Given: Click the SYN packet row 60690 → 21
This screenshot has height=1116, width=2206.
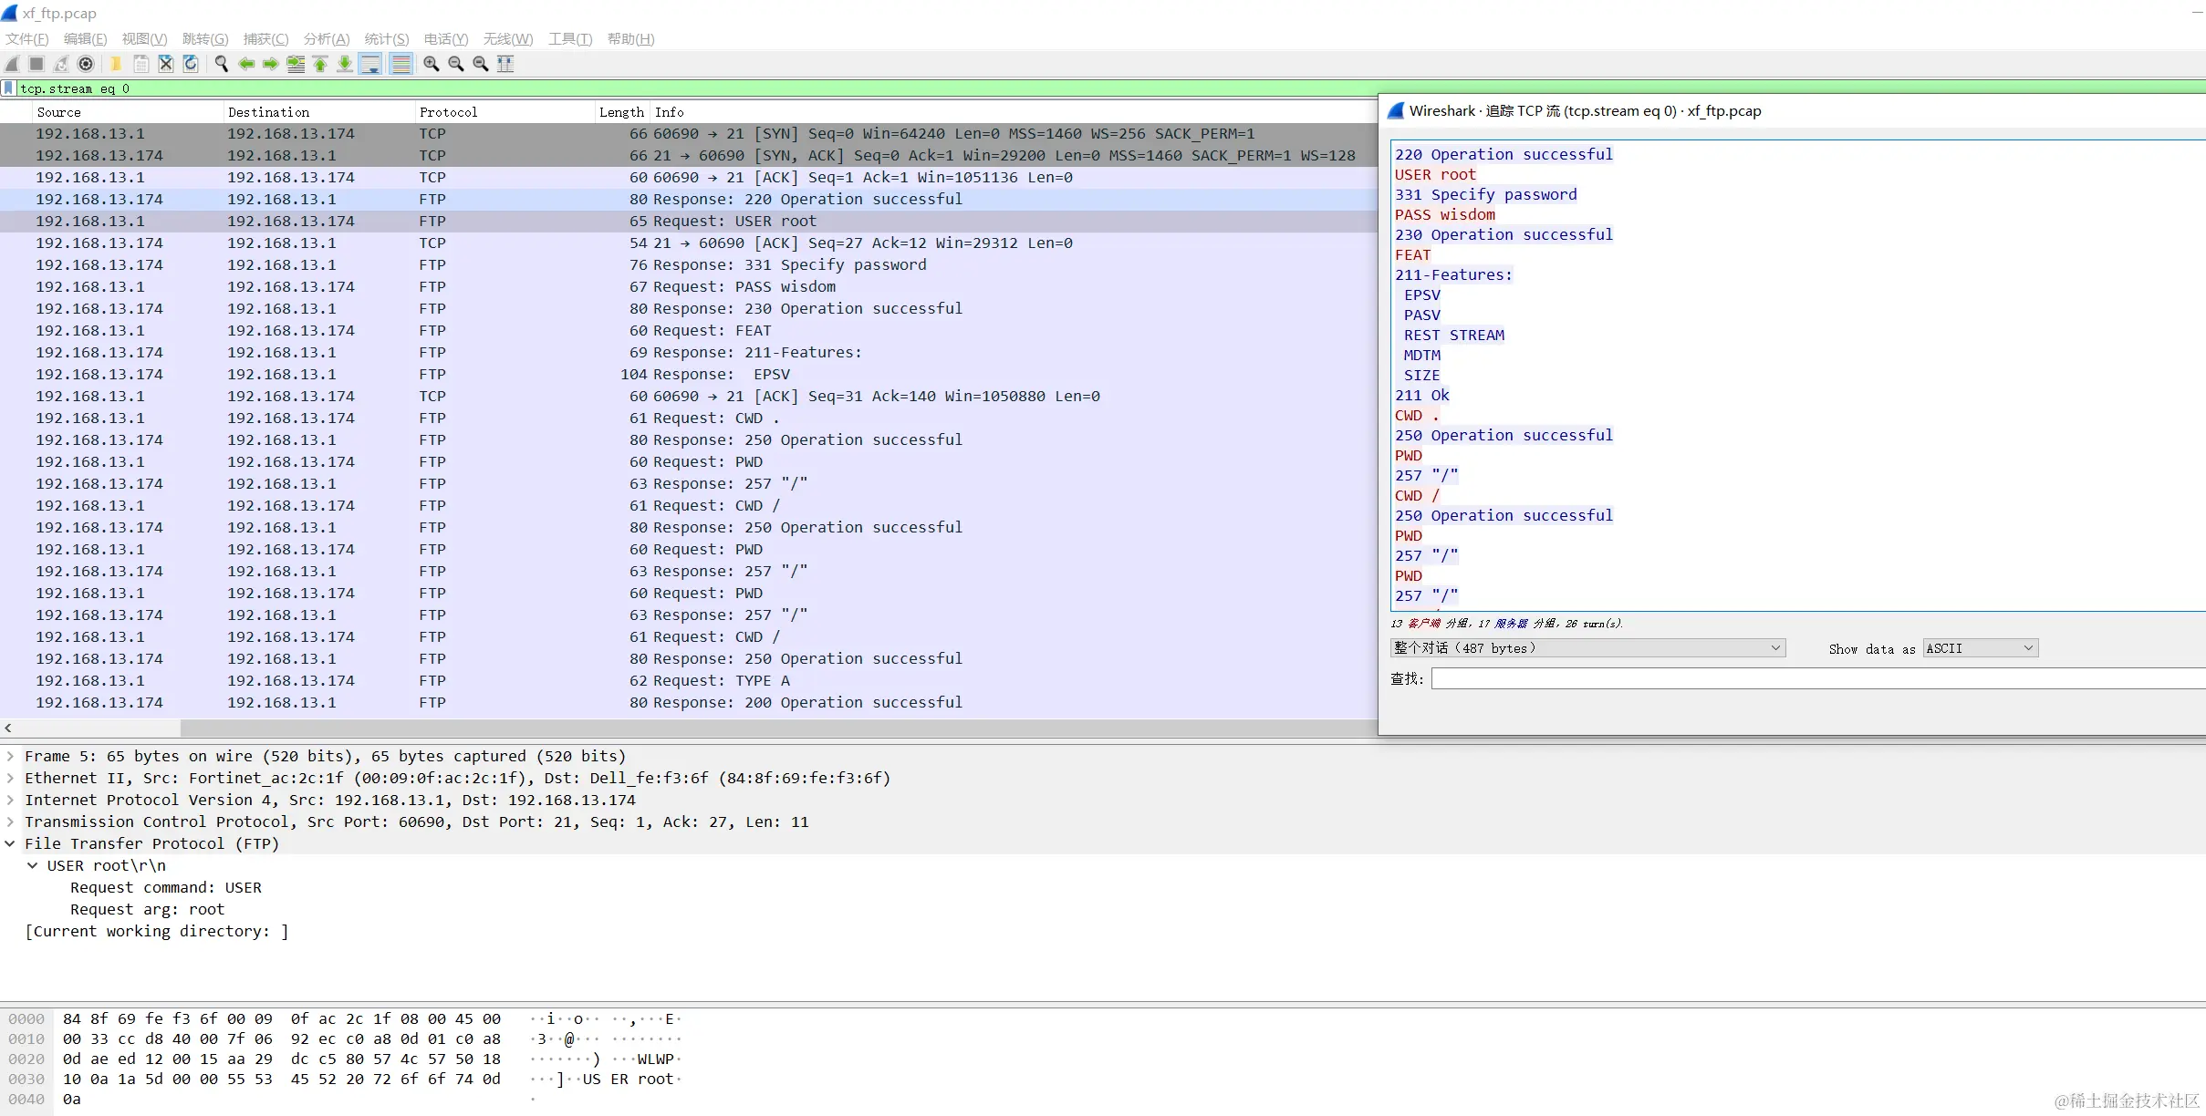Looking at the screenshot, I should [x=689, y=133].
